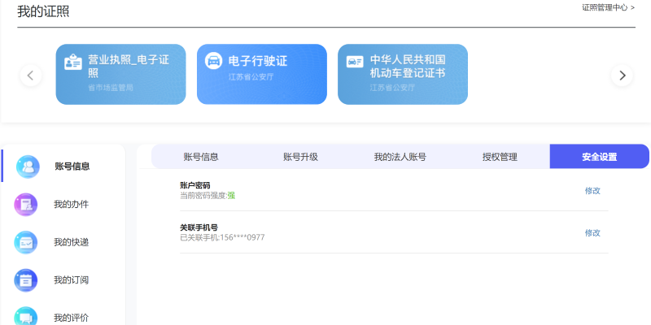The height and width of the screenshot is (325, 651).
Task: Click the 账号信息 sidebar avatar icon
Action: pyautogui.click(x=28, y=167)
